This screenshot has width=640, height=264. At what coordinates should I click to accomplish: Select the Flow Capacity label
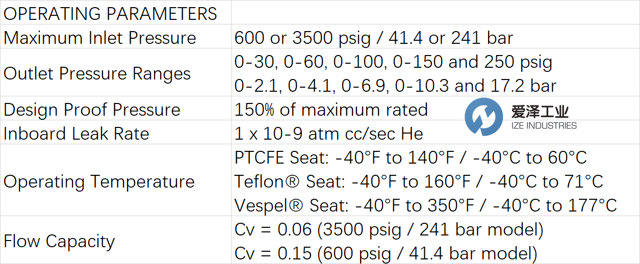pyautogui.click(x=59, y=241)
